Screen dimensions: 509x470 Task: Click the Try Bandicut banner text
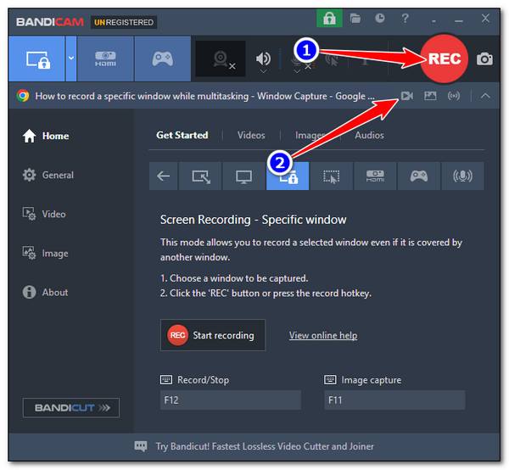tap(265, 446)
